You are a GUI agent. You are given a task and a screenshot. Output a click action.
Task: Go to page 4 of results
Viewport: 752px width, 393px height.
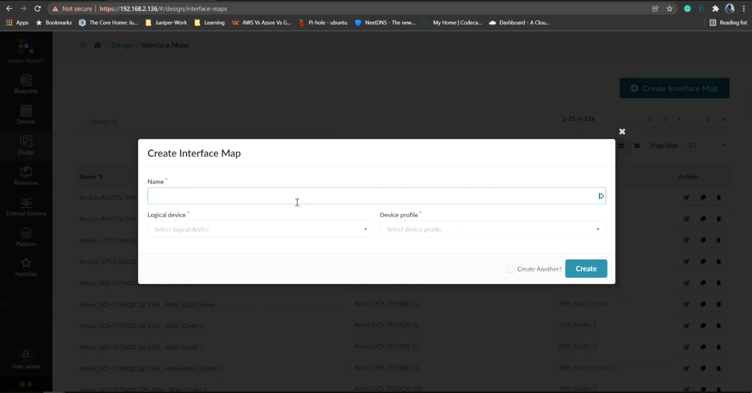click(x=679, y=119)
